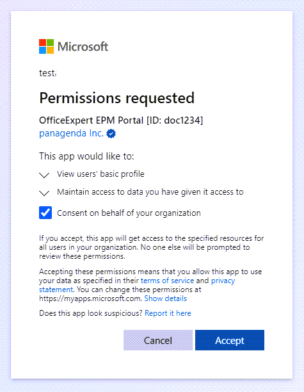The height and width of the screenshot is (392, 304).
Task: Click the blue verified publisher badge
Action: [111, 134]
